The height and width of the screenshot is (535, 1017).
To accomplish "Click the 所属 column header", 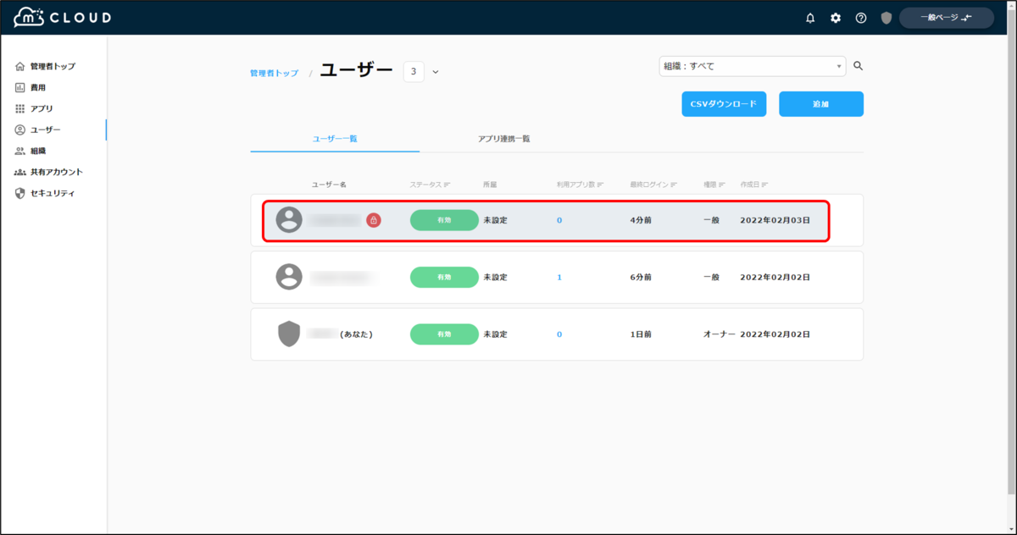I will [x=490, y=185].
